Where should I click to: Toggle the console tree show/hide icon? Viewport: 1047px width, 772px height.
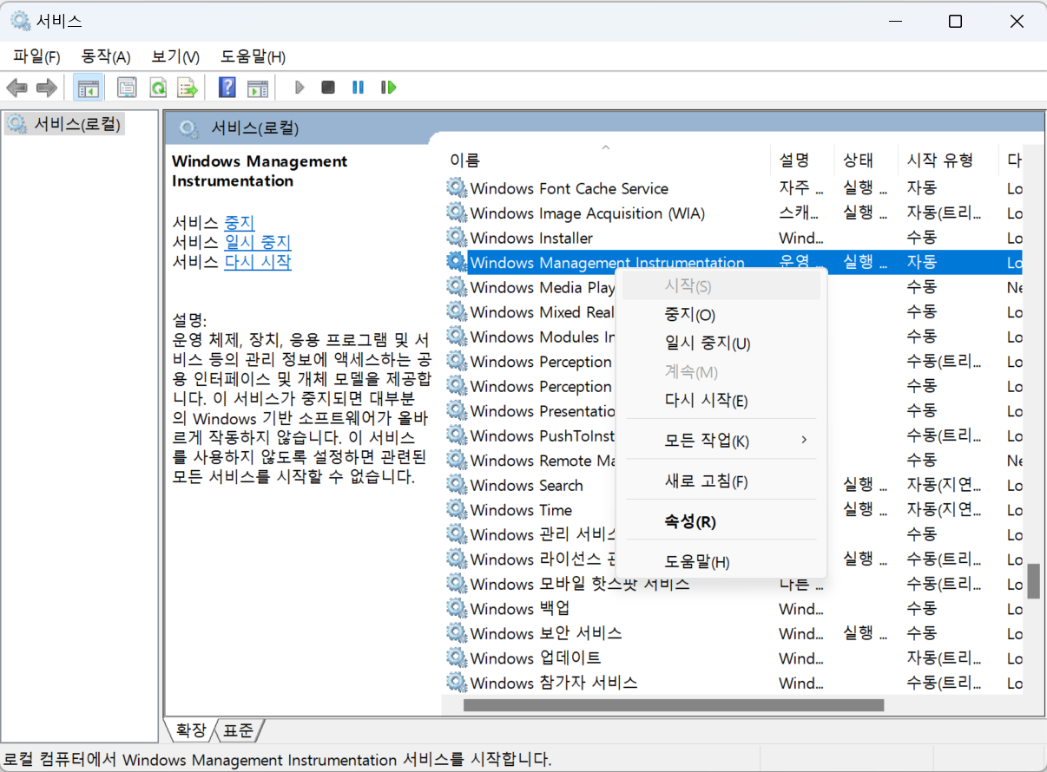[x=88, y=88]
